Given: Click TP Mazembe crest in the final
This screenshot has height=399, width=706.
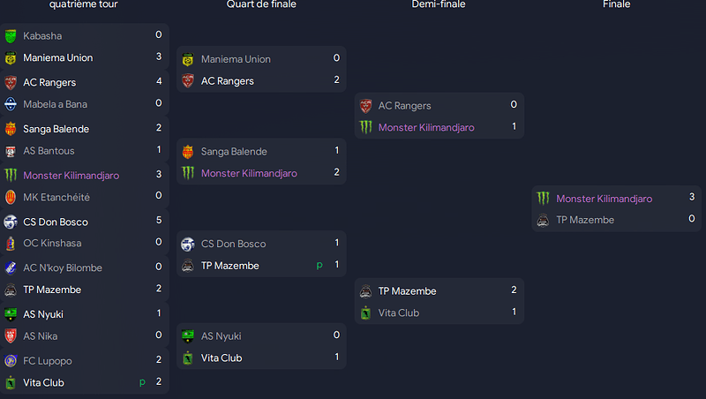Looking at the screenshot, I should pos(544,221).
